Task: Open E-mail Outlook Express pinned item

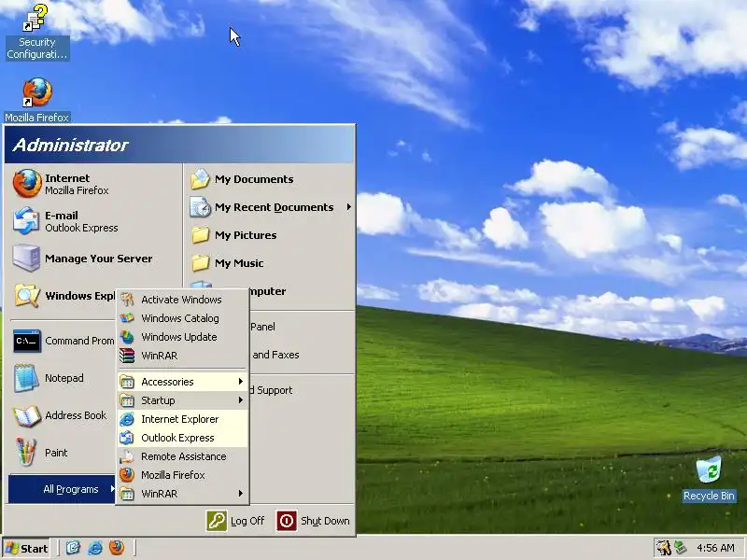Action: (93, 221)
